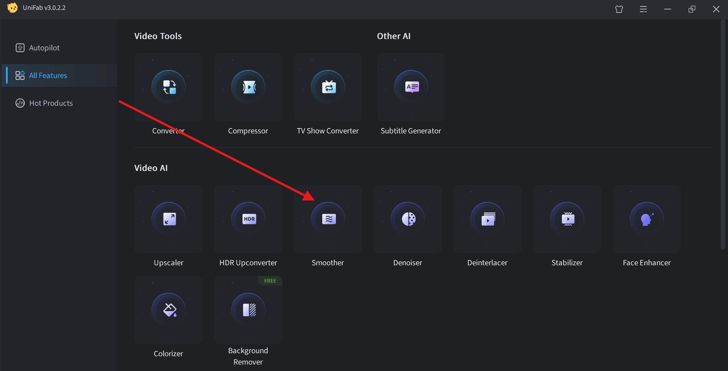This screenshot has width=728, height=371.
Task: Restore down the UniFab window
Action: pyautogui.click(x=692, y=9)
